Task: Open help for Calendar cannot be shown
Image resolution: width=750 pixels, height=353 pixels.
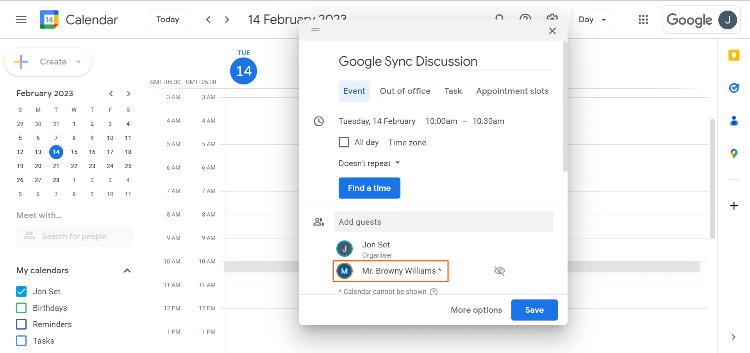Action: (x=434, y=292)
